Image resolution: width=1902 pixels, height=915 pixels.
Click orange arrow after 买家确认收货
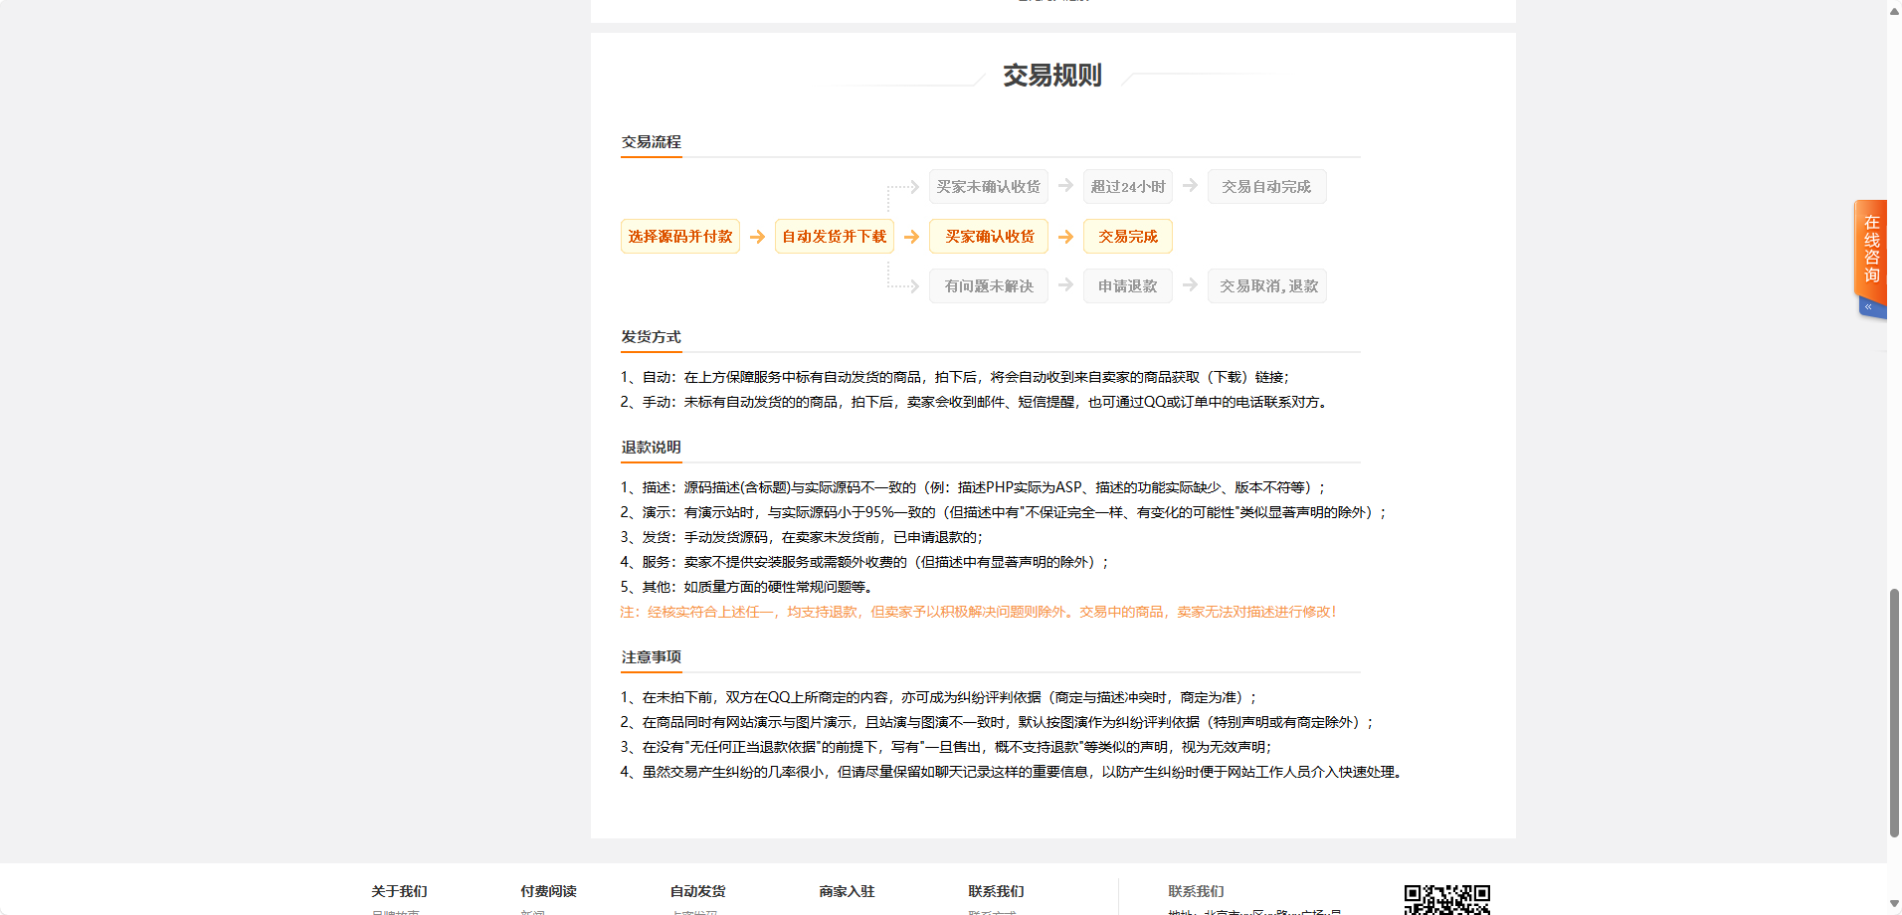click(1065, 237)
